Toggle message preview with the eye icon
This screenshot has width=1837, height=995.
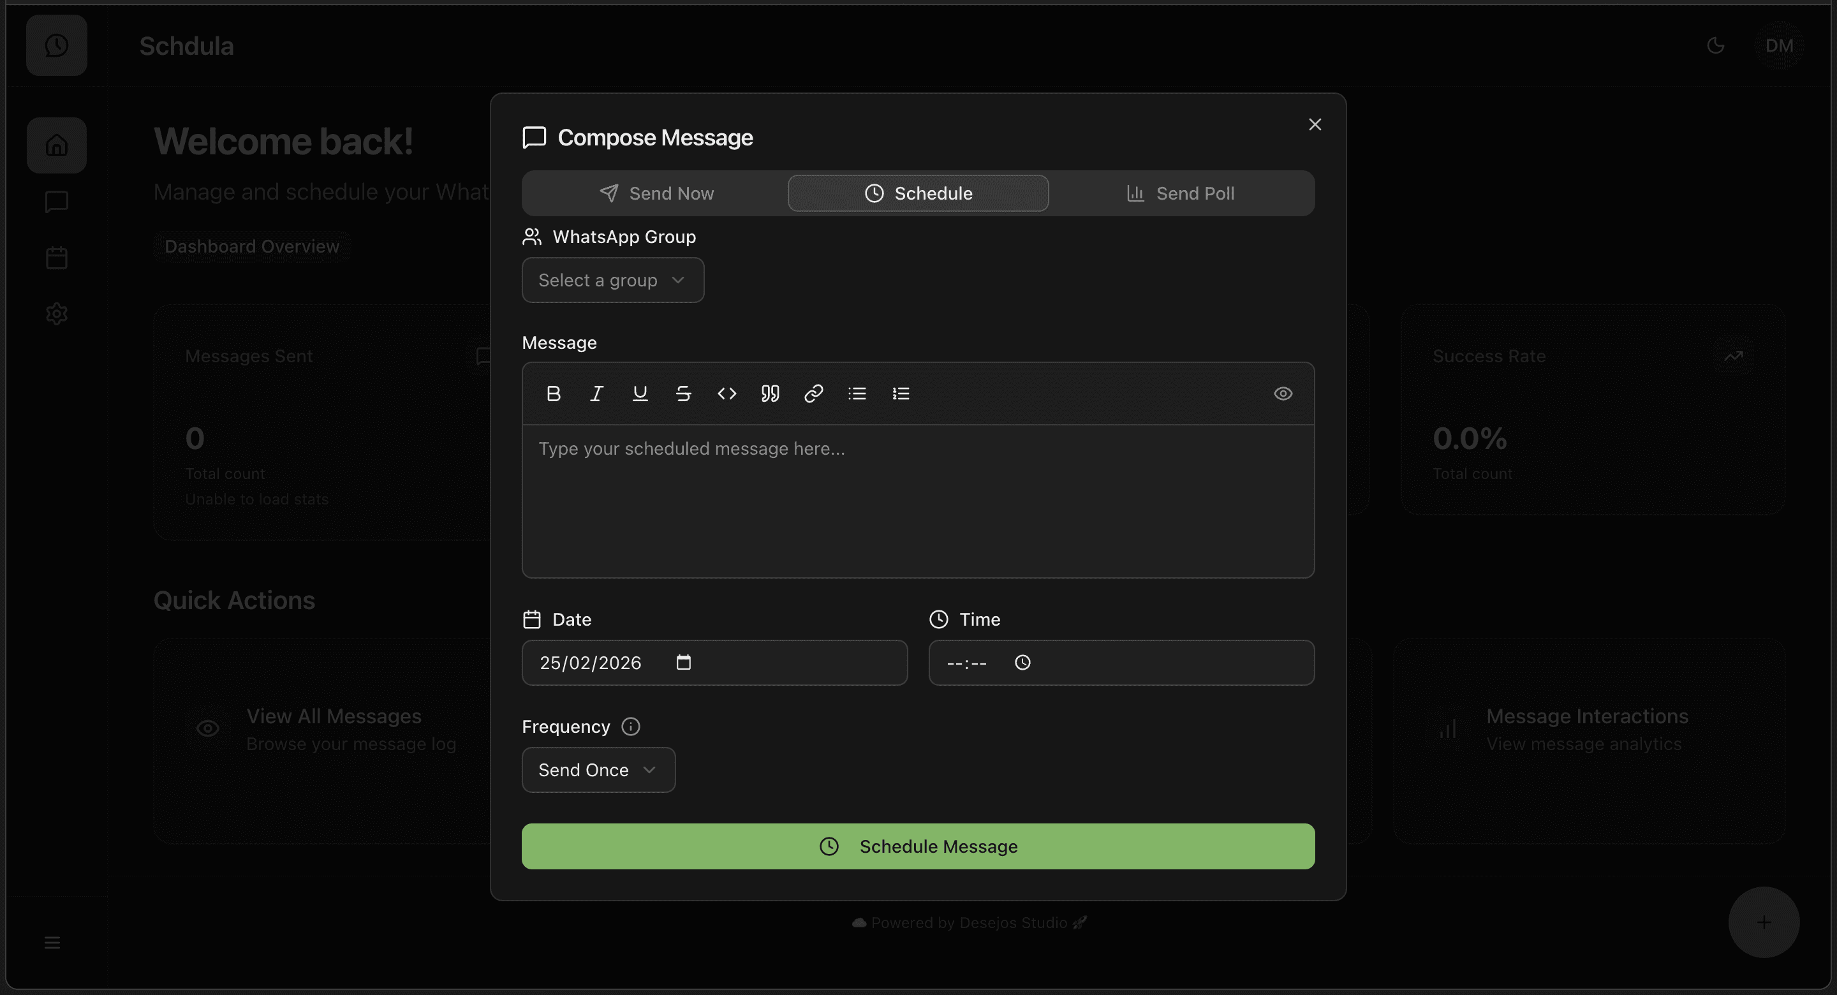[x=1282, y=393]
